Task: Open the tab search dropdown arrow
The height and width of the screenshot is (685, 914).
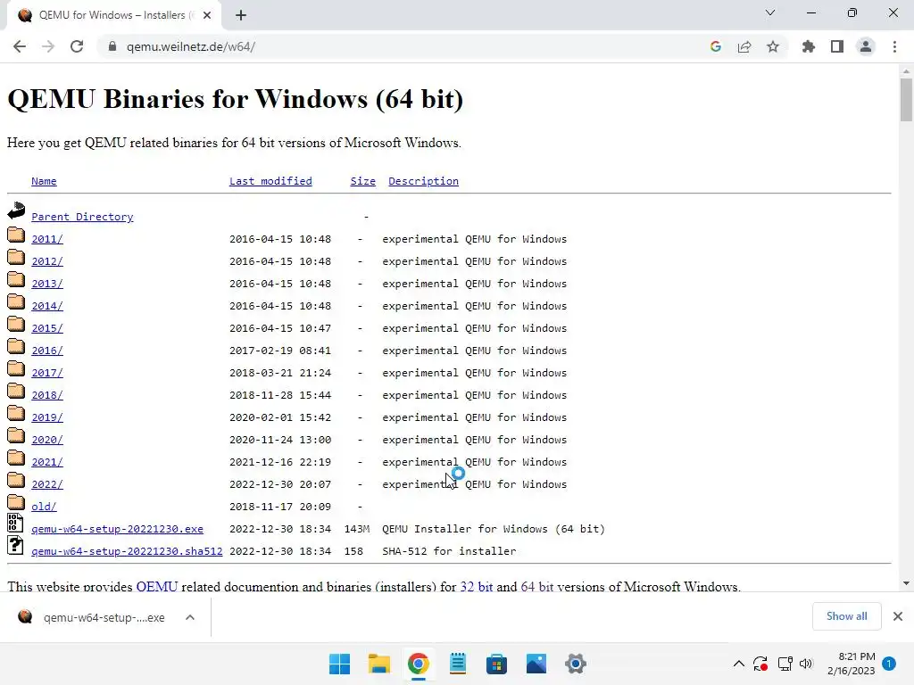Action: pyautogui.click(x=770, y=12)
